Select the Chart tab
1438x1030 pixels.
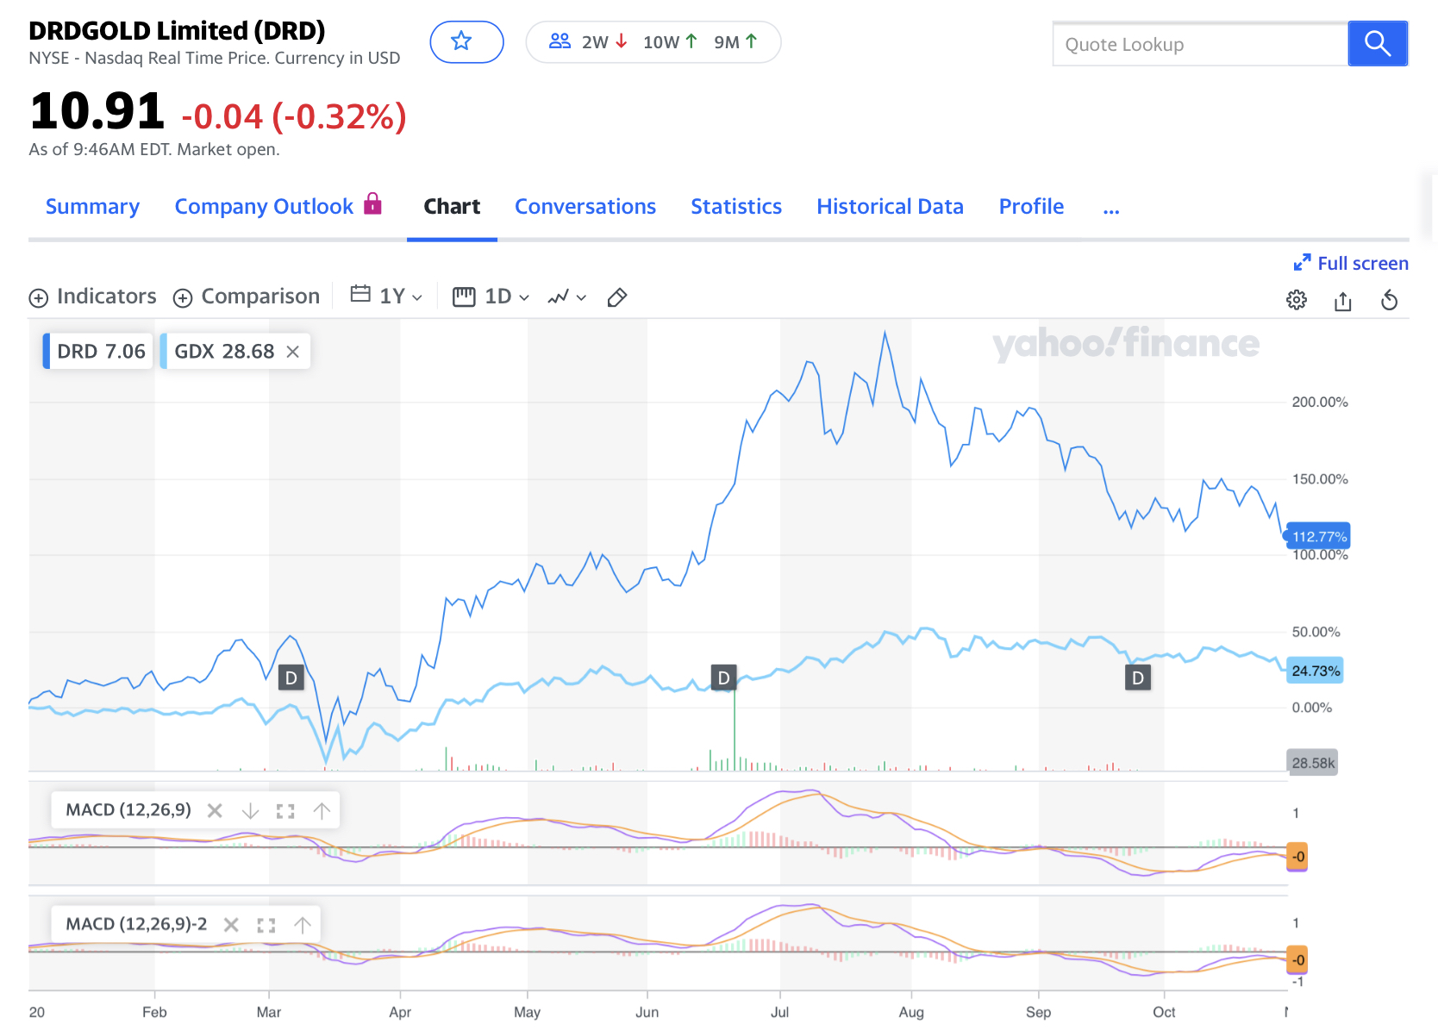point(452,207)
